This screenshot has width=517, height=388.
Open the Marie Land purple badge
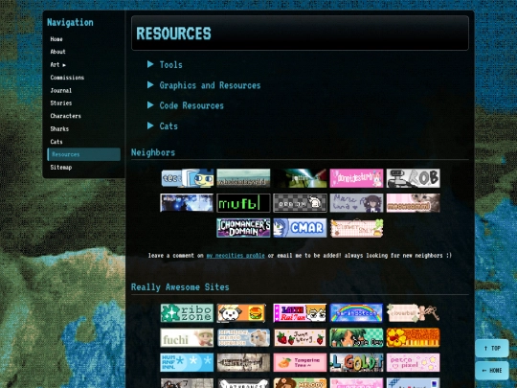(356, 203)
